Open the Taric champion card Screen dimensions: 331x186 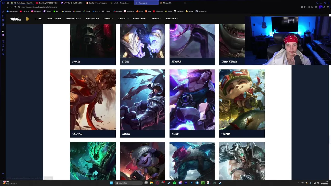tap(192, 103)
